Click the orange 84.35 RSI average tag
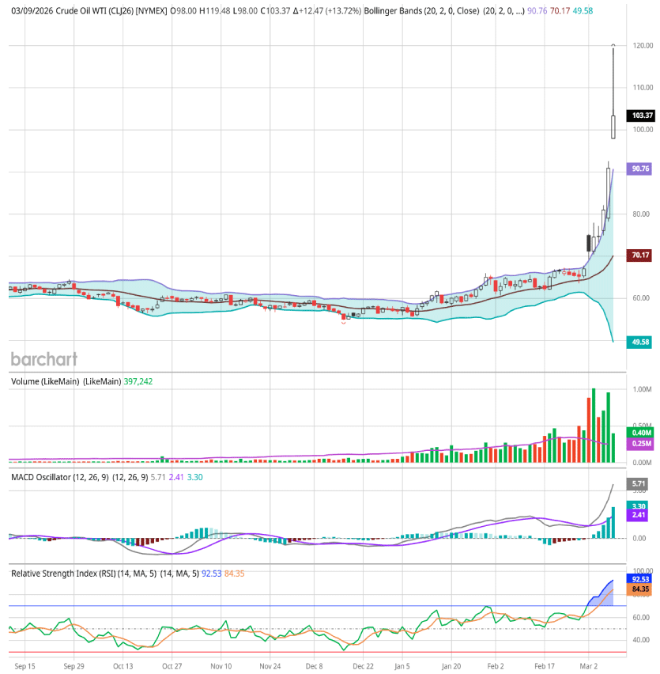The width and height of the screenshot is (660, 674). (x=638, y=589)
